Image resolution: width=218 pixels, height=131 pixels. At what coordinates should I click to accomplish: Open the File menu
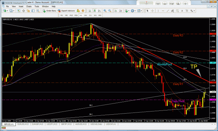[7, 6]
